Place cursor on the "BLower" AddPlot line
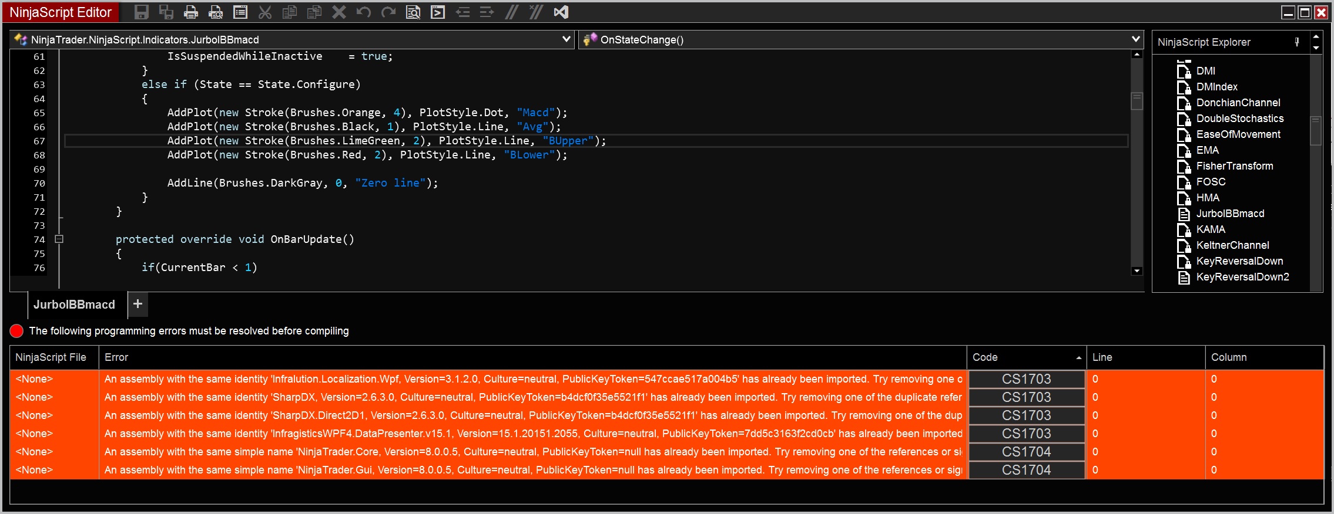This screenshot has height=514, width=1334. coord(367,155)
